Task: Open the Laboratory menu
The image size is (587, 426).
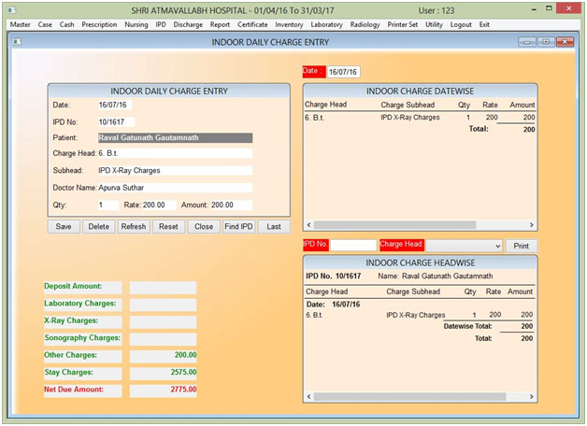Action: (x=326, y=24)
